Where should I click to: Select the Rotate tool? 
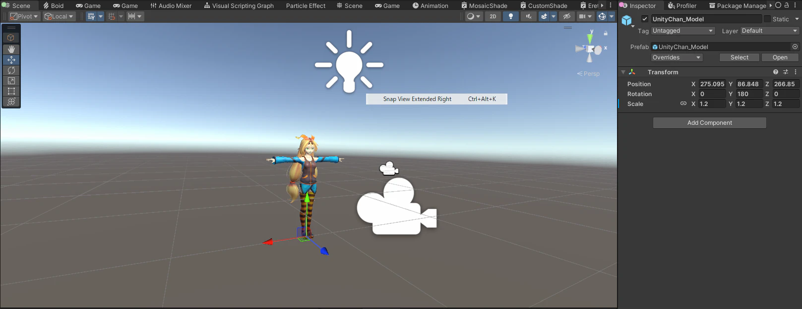pos(11,70)
